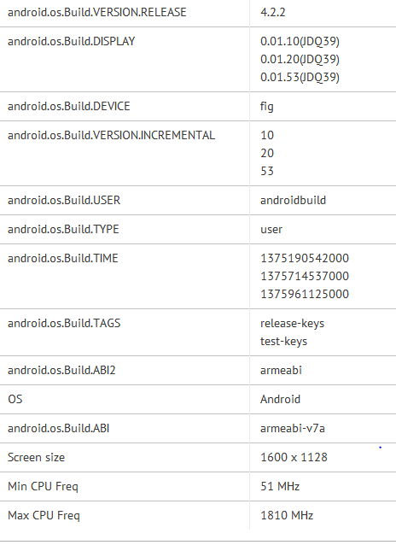Click the fig device value

click(267, 107)
